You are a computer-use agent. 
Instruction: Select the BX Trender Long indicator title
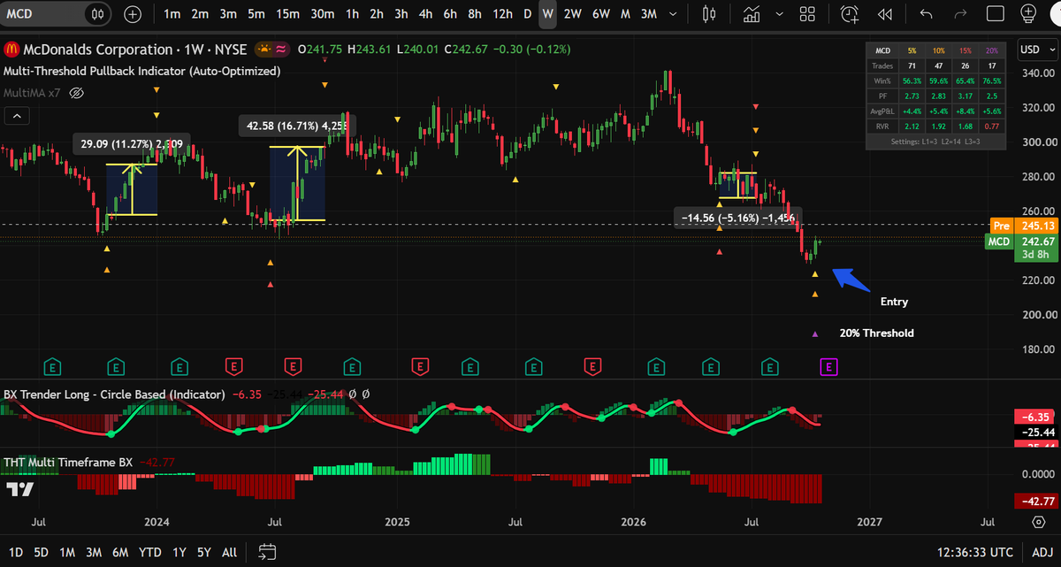pos(114,394)
